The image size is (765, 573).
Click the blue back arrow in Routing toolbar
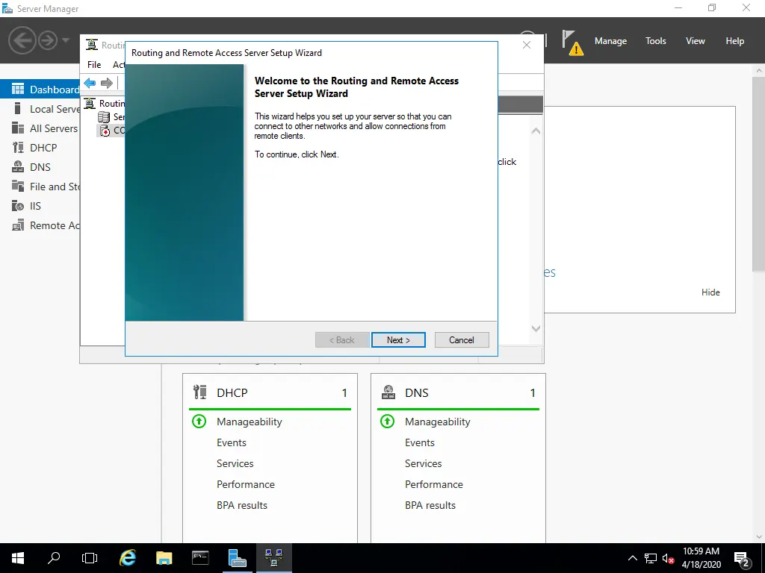[90, 83]
